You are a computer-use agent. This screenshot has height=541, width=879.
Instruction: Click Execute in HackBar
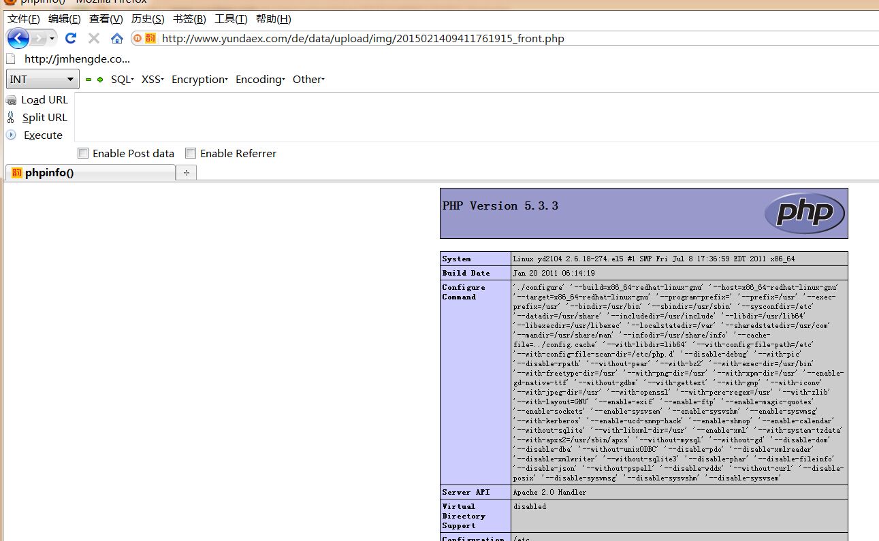(43, 135)
